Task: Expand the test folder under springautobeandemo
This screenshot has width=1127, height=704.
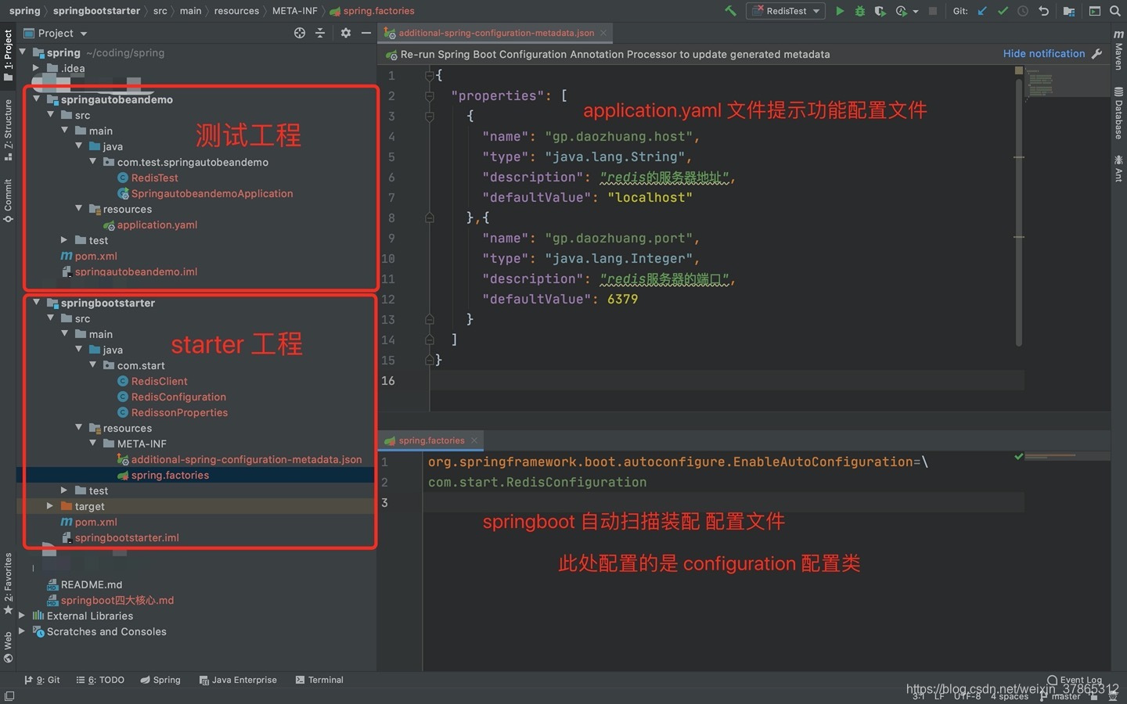Action: 64,240
